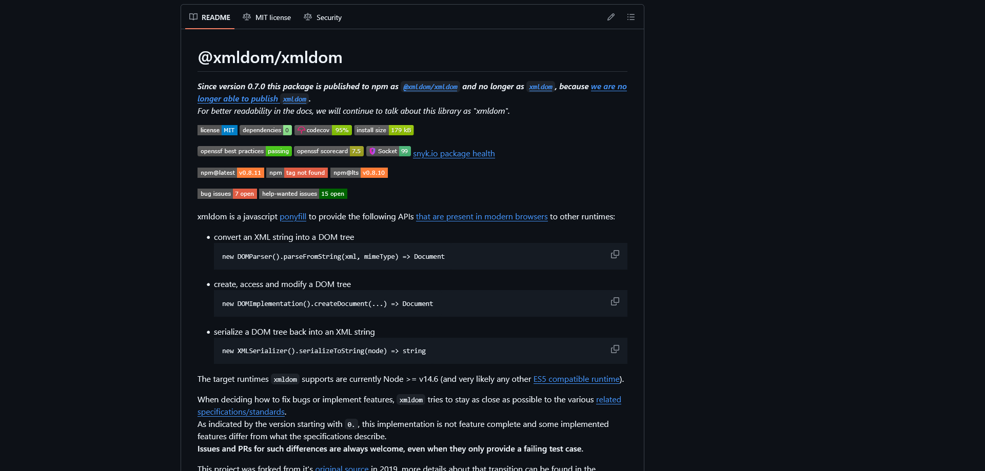Follow the ponyfill link

point(292,217)
